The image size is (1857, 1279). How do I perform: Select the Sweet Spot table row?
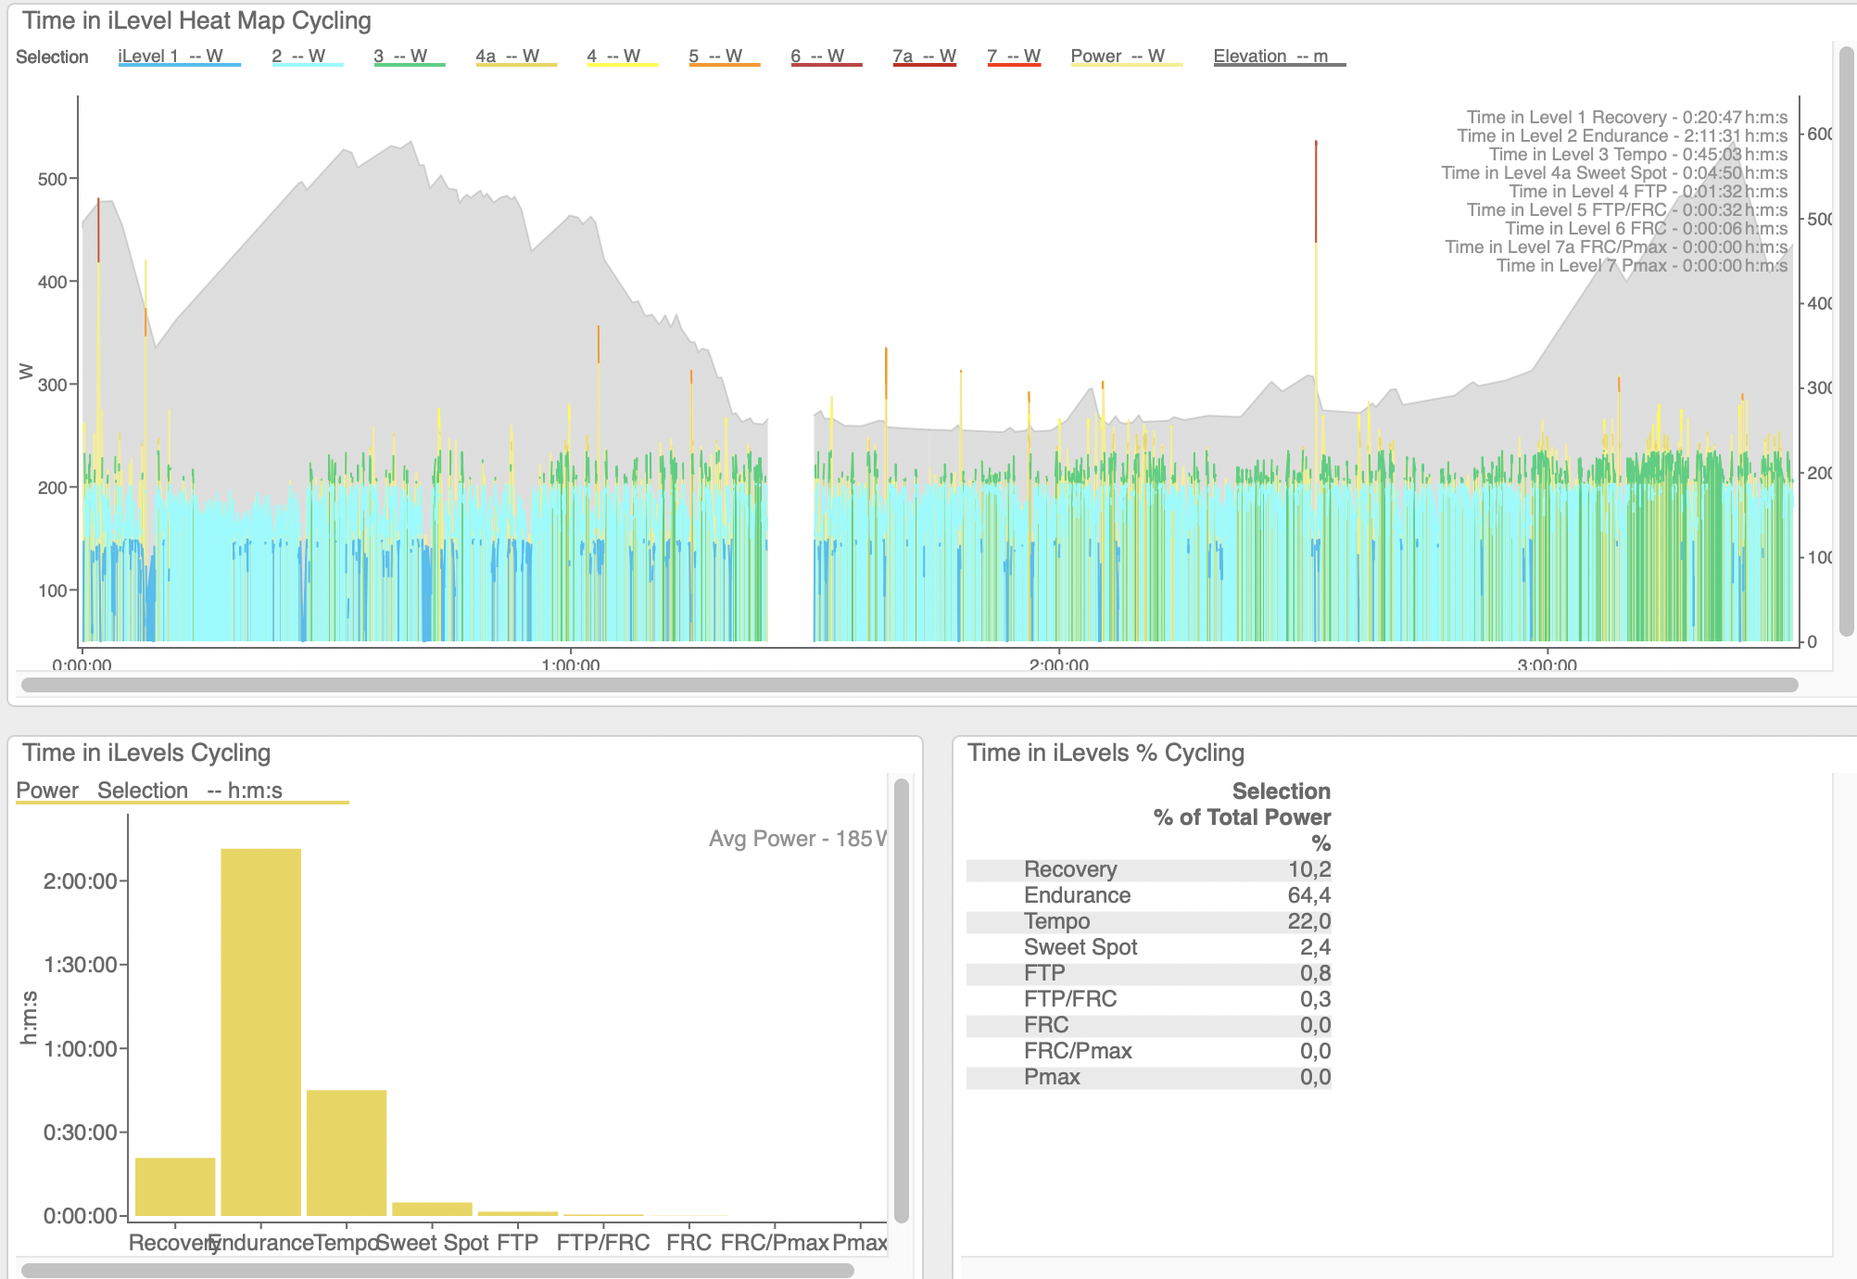click(1148, 947)
